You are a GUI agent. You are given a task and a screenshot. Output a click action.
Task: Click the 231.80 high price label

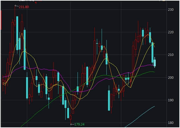(24, 7)
